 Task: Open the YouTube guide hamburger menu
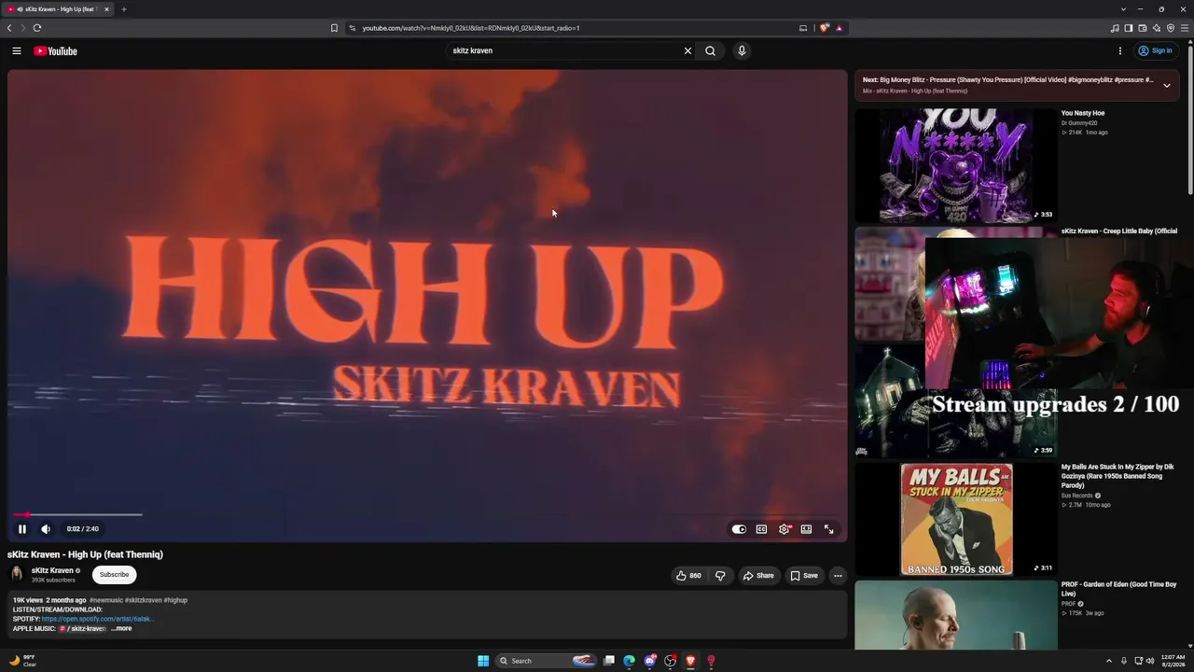17,51
